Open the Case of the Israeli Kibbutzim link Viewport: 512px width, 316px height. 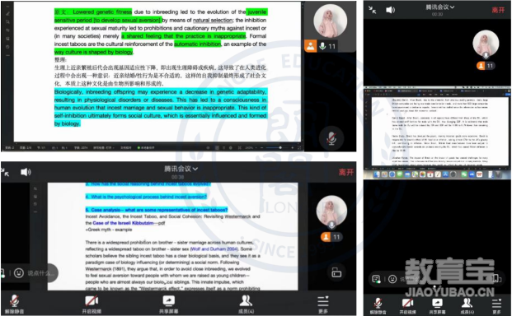click(x=123, y=223)
